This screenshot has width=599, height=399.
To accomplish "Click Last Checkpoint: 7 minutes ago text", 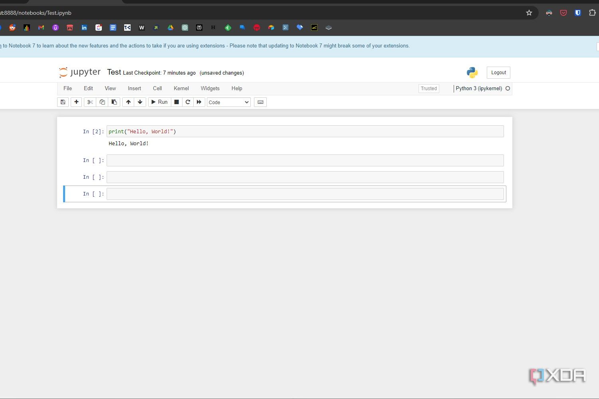I will (x=159, y=73).
